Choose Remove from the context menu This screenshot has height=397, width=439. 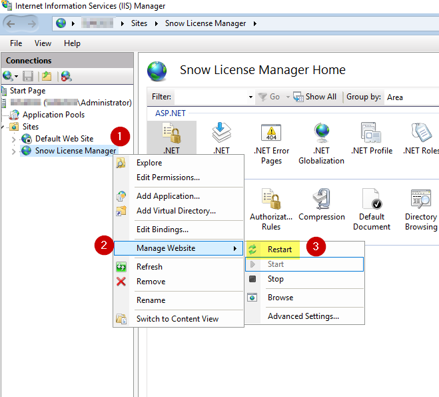tap(179, 282)
